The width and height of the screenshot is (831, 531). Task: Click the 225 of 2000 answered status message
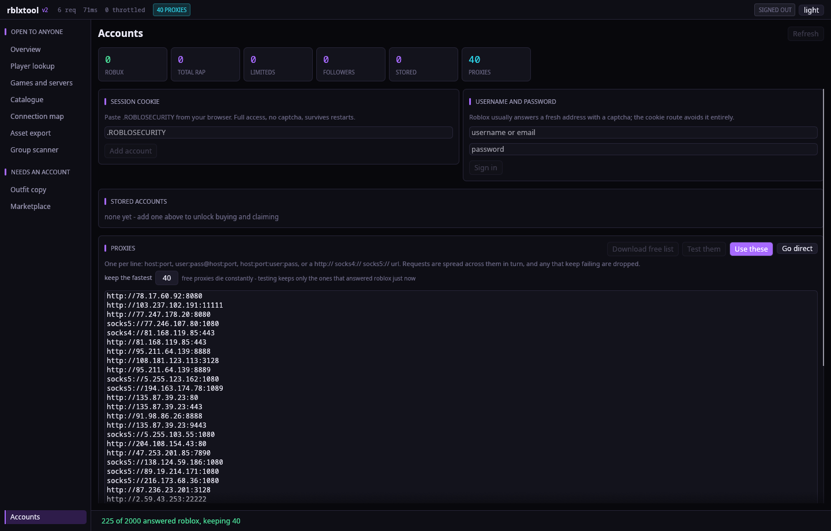tap(171, 521)
